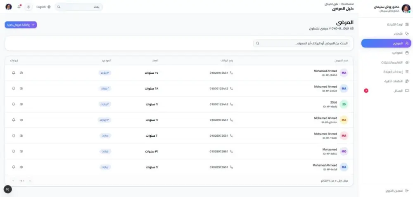Switch language to English
Screen dimensions: 413x197
coord(43,7)
